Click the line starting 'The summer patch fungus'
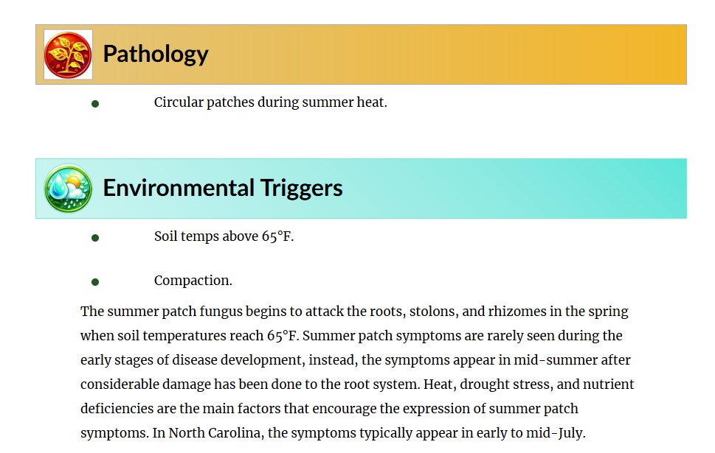The height and width of the screenshot is (453, 715). [x=354, y=312]
